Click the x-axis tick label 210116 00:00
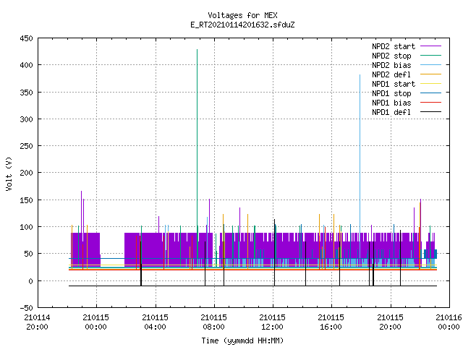Image resolution: width=463 pixels, height=347 pixels. pos(449,322)
